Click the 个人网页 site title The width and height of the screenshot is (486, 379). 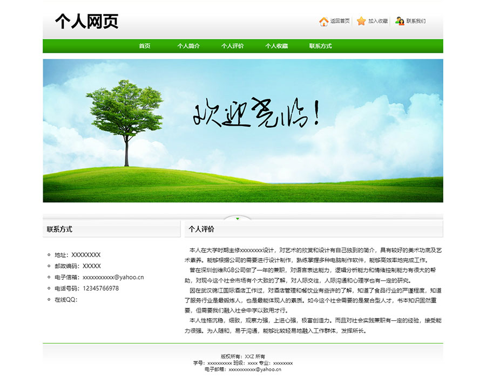click(x=87, y=22)
